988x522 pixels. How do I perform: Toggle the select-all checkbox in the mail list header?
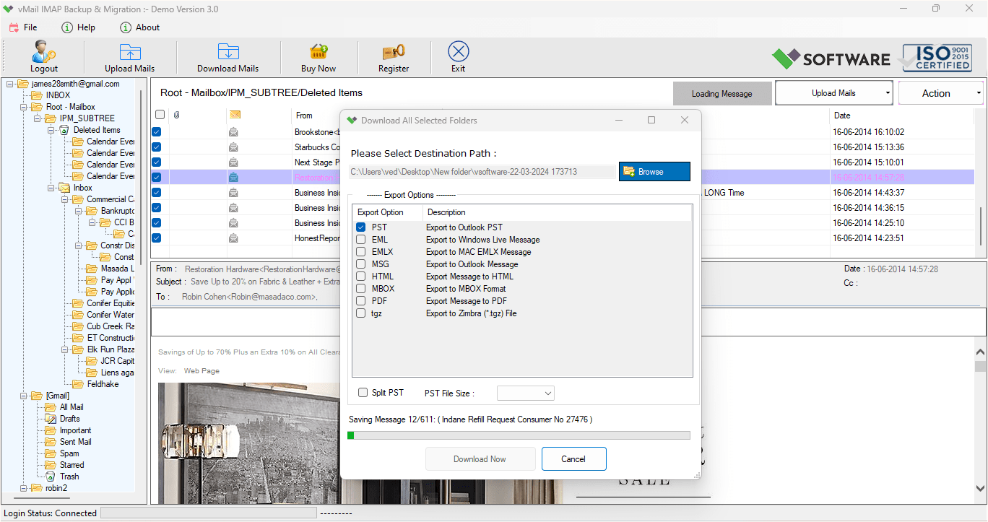tap(160, 115)
